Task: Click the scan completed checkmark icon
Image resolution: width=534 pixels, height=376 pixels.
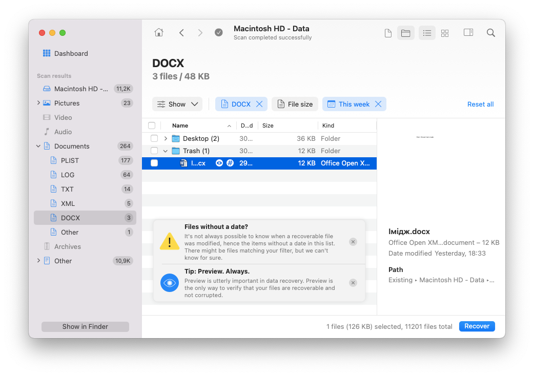Action: [x=219, y=33]
